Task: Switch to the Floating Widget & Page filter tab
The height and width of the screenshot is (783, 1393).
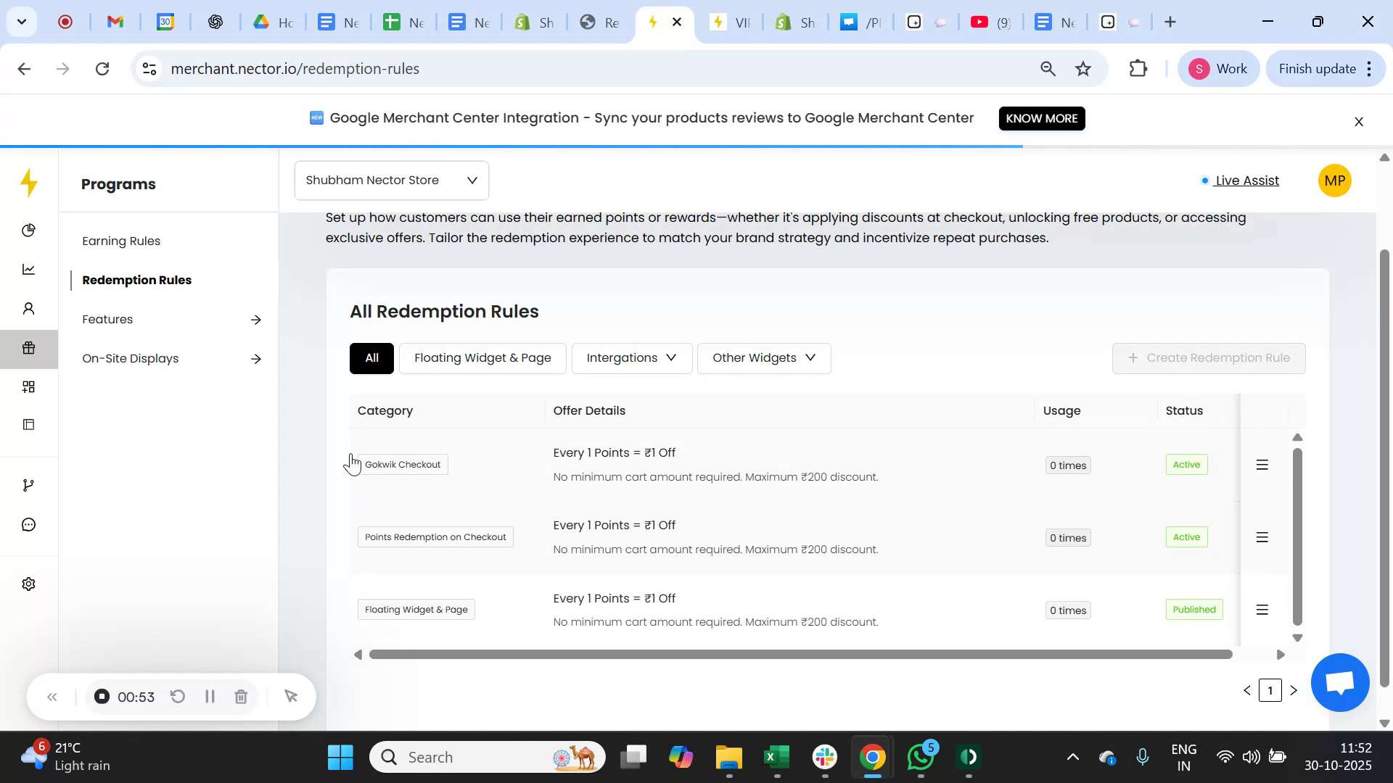Action: [482, 357]
